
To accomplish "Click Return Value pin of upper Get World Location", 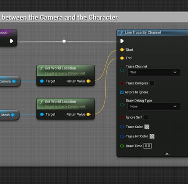I will [89, 81].
